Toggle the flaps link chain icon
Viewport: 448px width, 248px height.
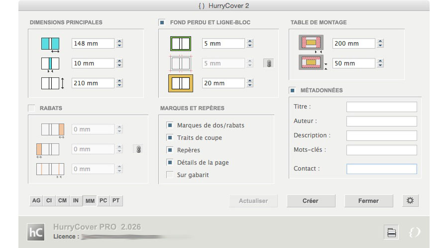point(138,149)
